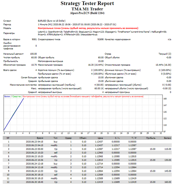Click the "Strategy Tester Report" title
Viewport: 174px width, 189px height.
87,4
